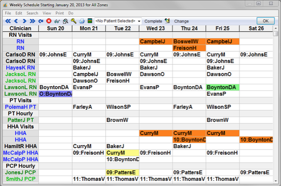Select BoswellW cell on Tuesday
281x186 pixels.
(x=122, y=74)
